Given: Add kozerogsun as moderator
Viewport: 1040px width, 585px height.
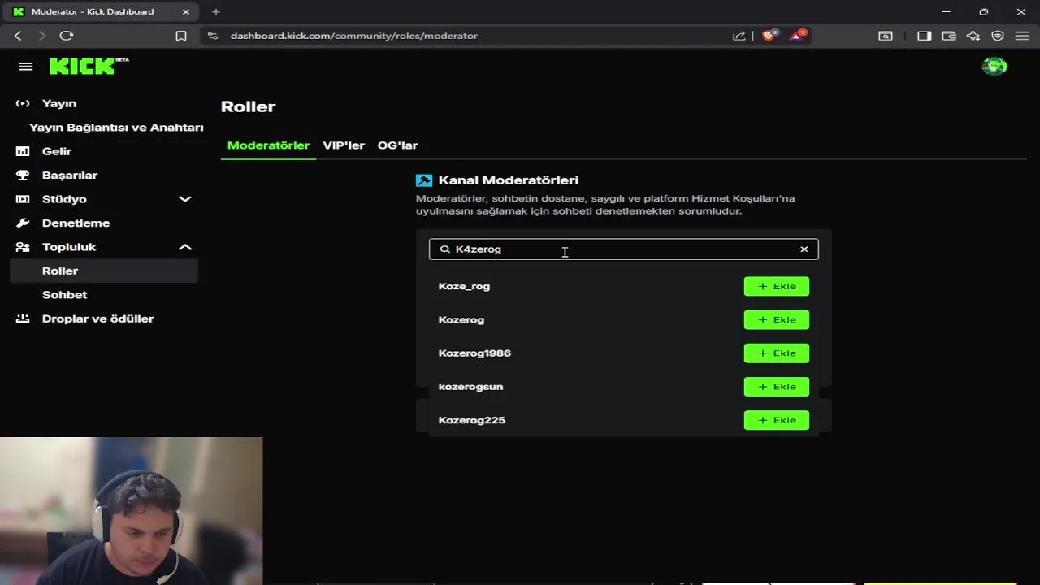Looking at the screenshot, I should coord(776,387).
